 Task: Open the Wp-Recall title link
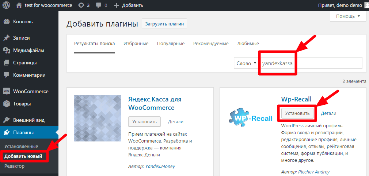click(296, 99)
